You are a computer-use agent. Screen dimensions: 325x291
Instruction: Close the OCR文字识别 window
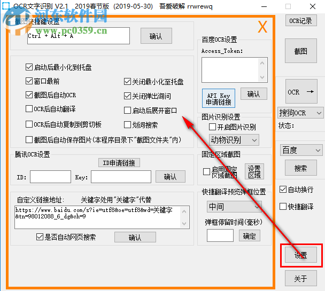pyautogui.click(x=313, y=6)
